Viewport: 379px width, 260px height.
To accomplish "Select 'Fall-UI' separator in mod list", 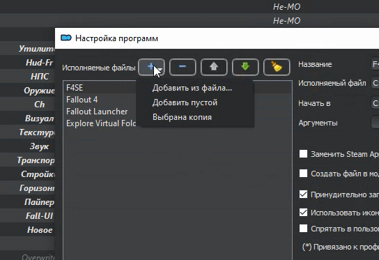I will (27, 216).
